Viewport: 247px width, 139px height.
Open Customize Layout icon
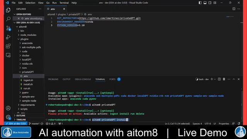215,3
